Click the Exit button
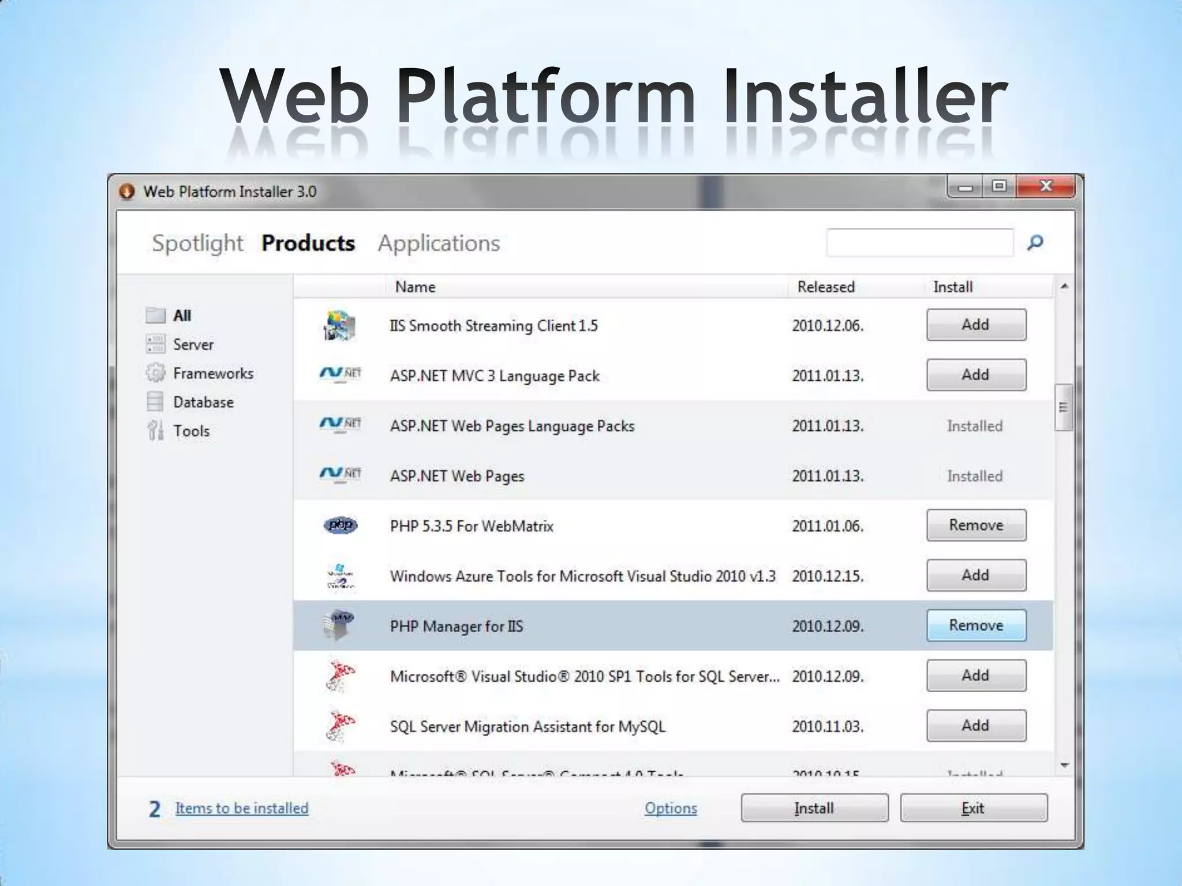The height and width of the screenshot is (886, 1182). (974, 808)
